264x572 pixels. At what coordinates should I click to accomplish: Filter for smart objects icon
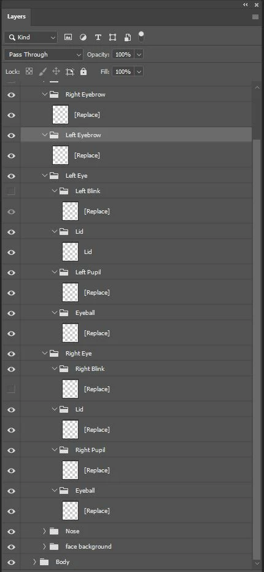[128, 37]
